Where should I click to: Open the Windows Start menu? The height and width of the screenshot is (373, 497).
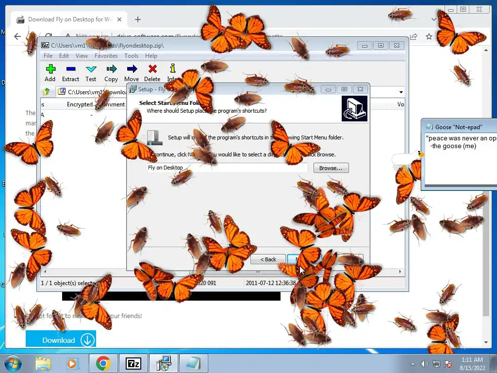click(13, 363)
